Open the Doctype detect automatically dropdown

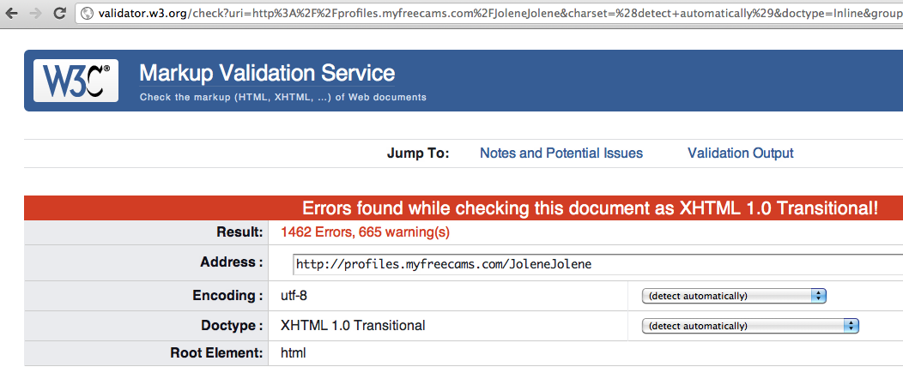750,326
